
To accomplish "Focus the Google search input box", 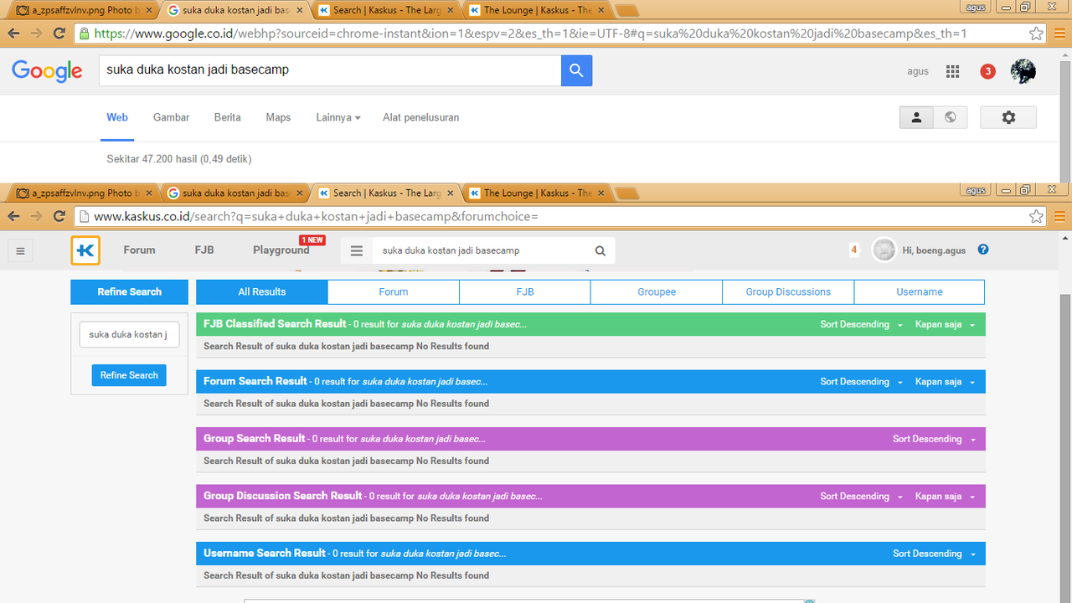I will click(330, 70).
